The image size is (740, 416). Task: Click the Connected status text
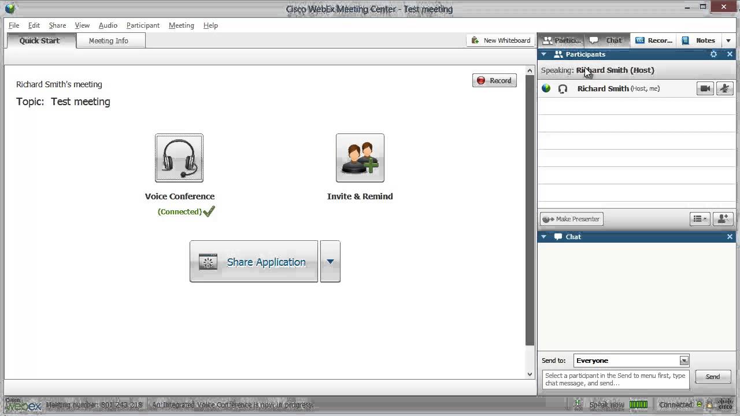coord(676,404)
